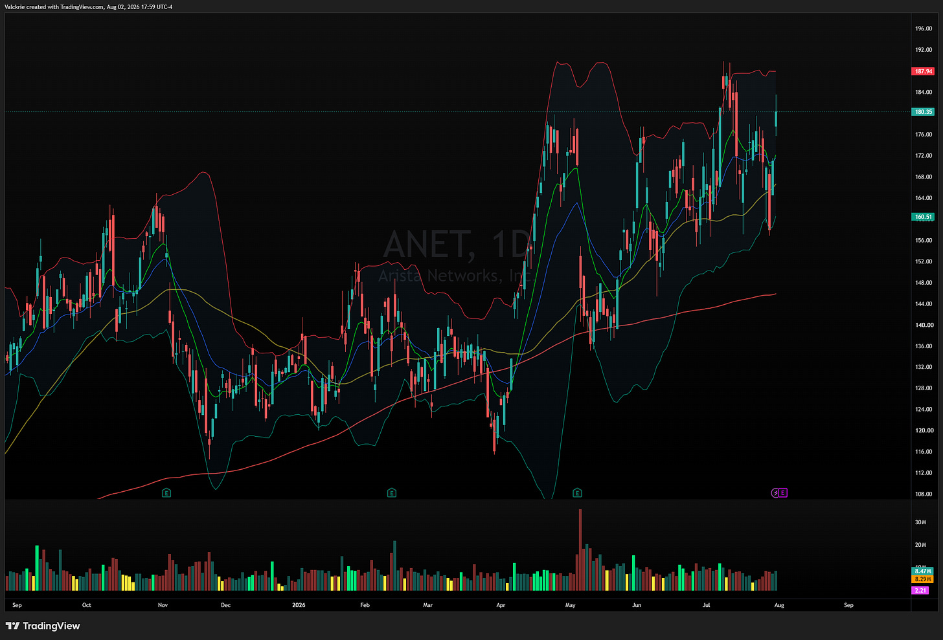Open the green earnings E marker near November
The width and height of the screenshot is (943, 640).
click(166, 493)
